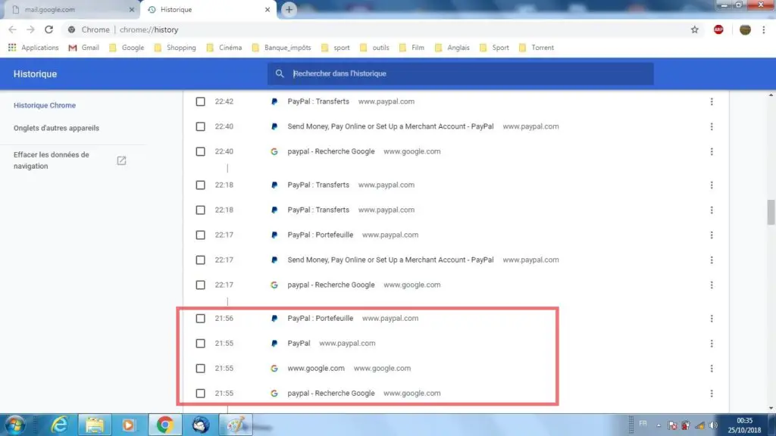
Task: Open the 21:55 www.google.com history link
Action: (316, 369)
